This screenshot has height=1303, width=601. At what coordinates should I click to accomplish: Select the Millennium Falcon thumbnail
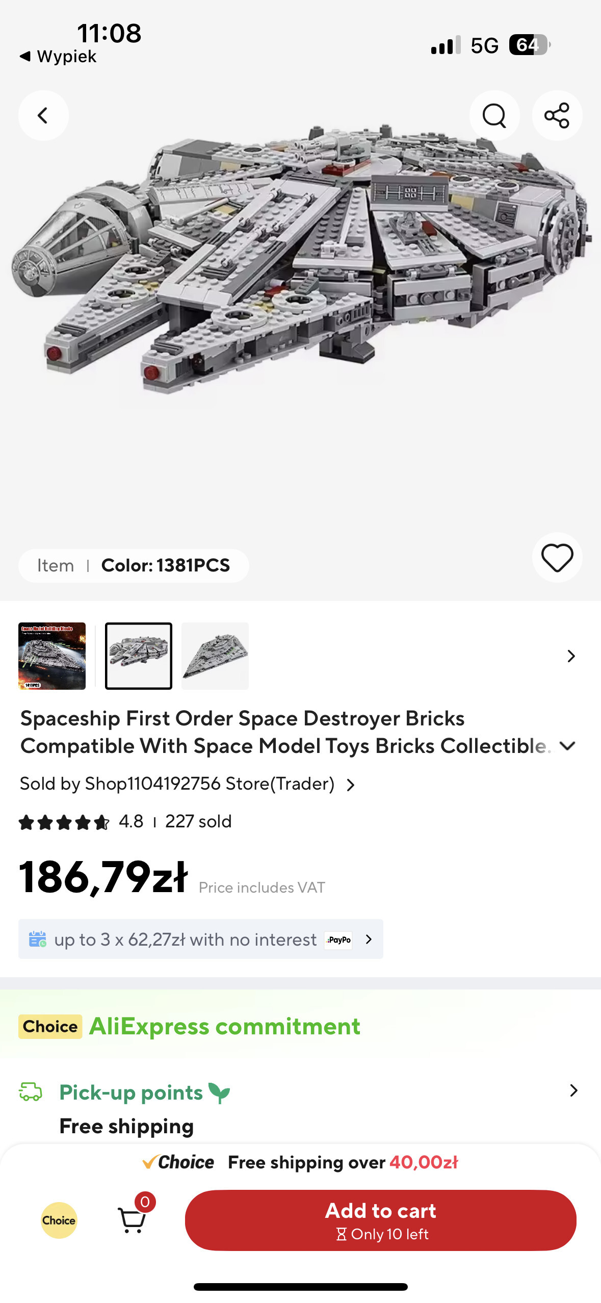(139, 656)
